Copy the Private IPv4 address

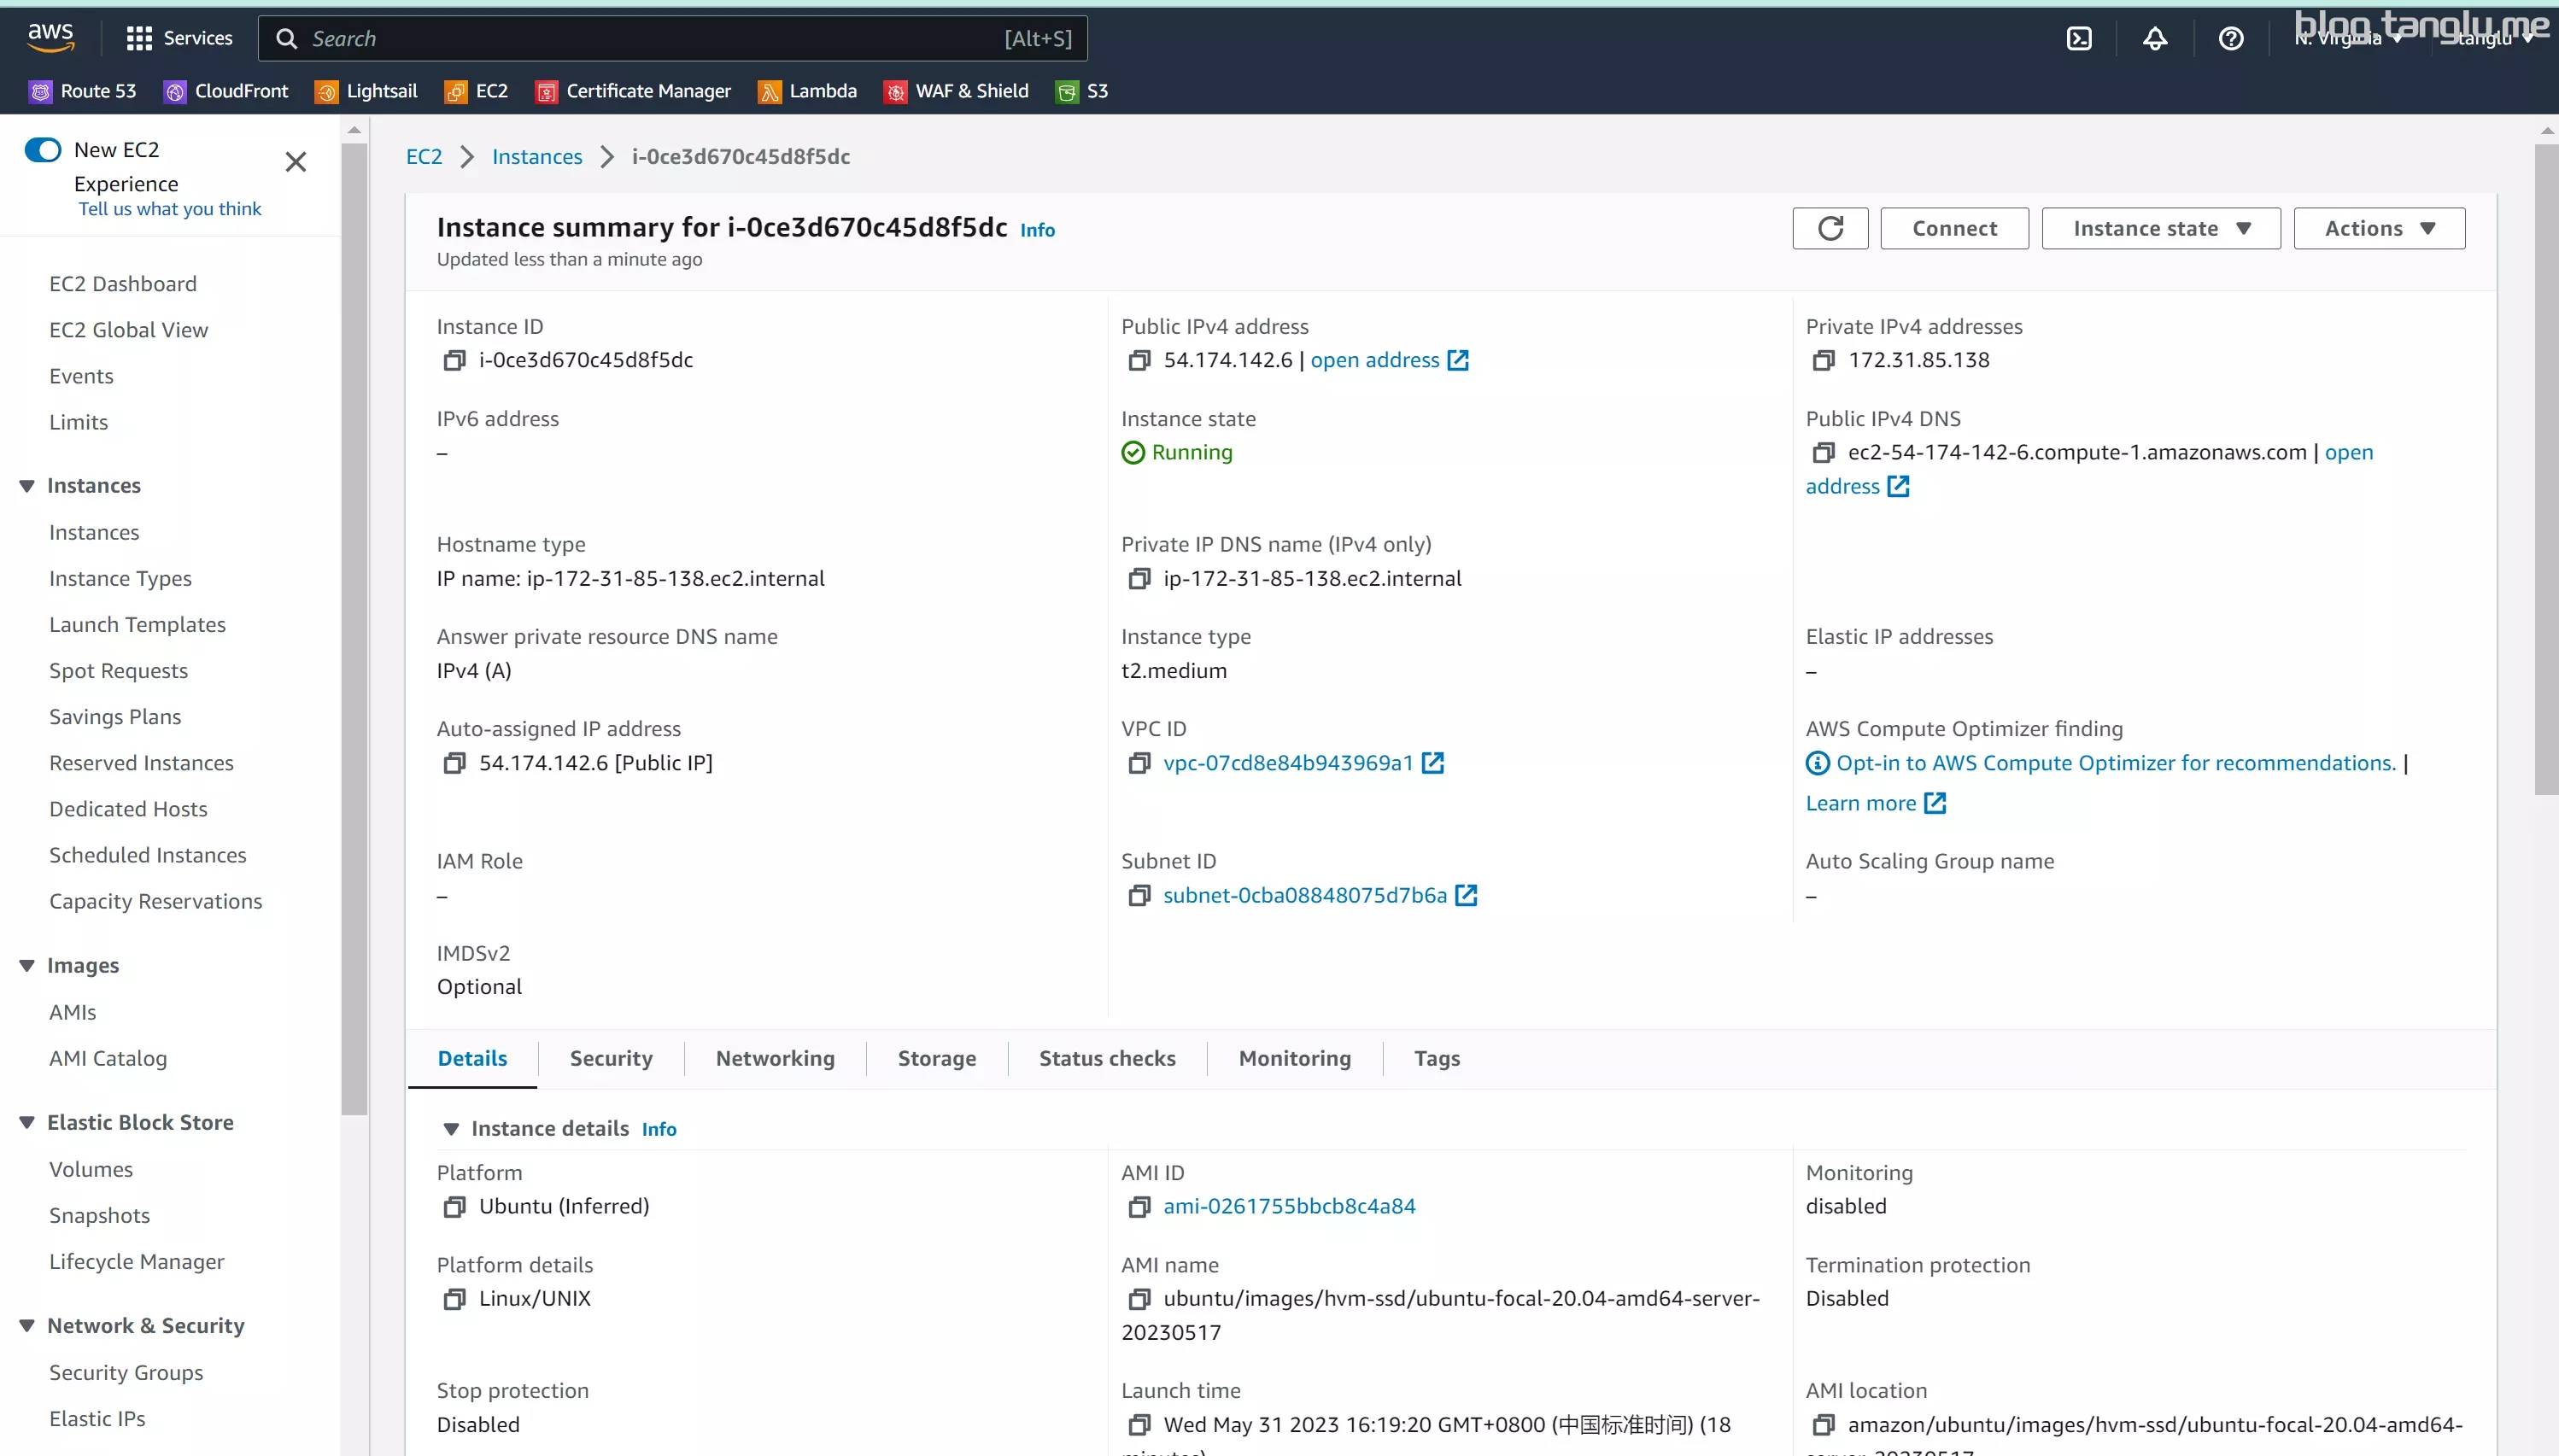click(x=1823, y=360)
